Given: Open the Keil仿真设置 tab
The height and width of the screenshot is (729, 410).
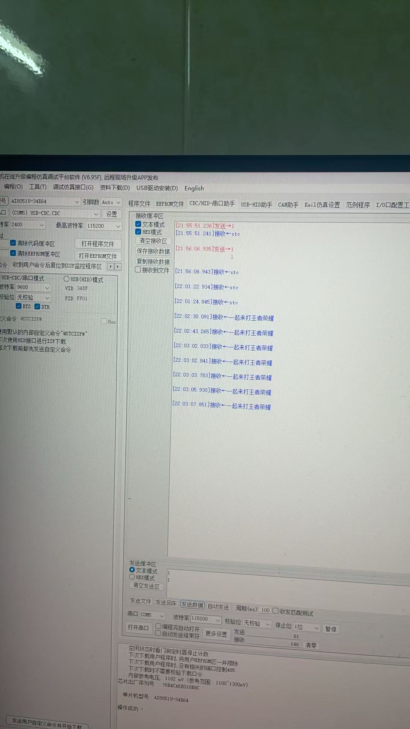Looking at the screenshot, I should (x=322, y=205).
